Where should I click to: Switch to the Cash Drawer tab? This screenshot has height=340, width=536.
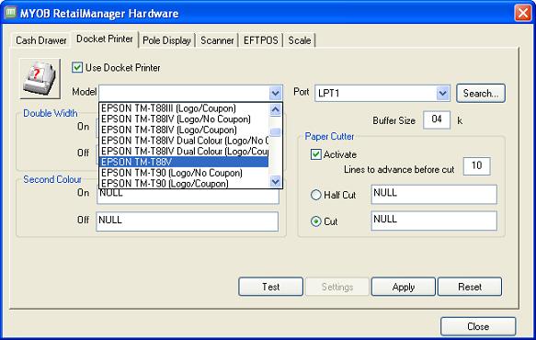point(41,40)
